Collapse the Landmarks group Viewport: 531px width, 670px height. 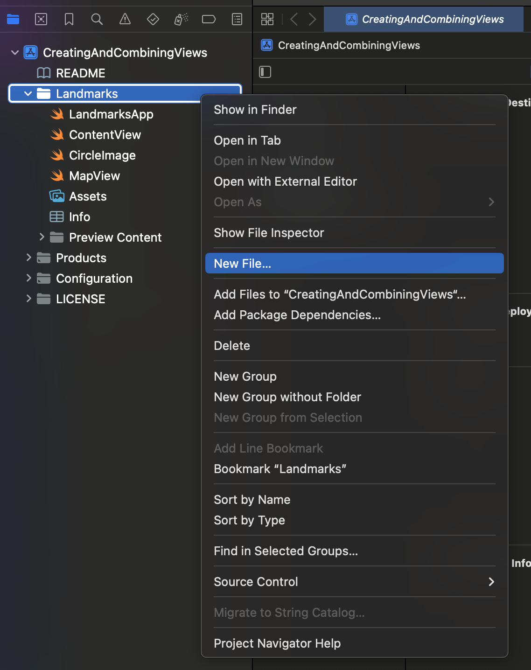pos(28,93)
